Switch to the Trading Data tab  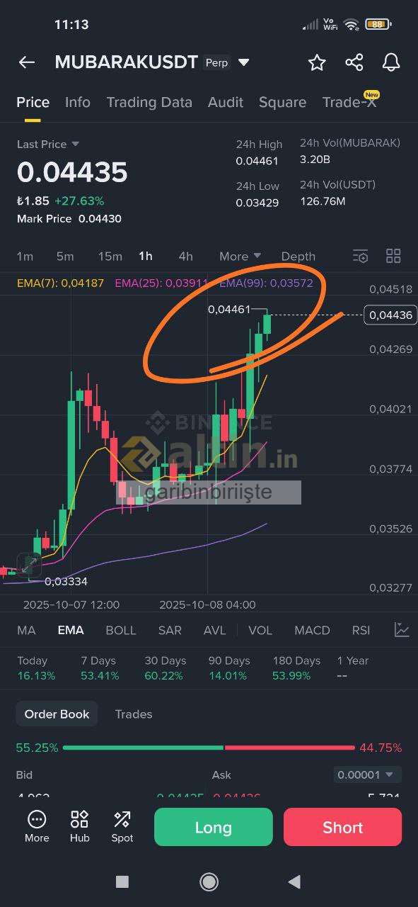click(x=149, y=102)
